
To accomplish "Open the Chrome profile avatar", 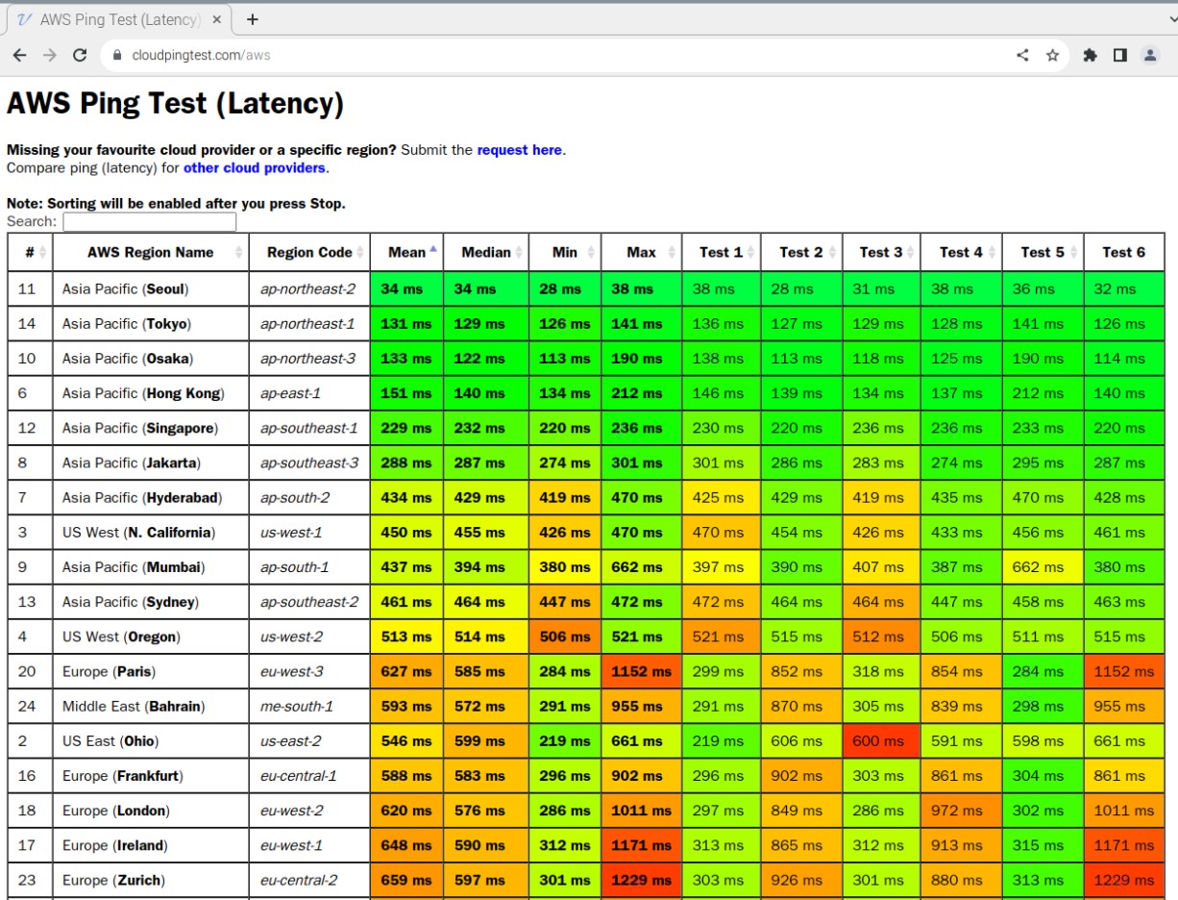I will [x=1150, y=55].
